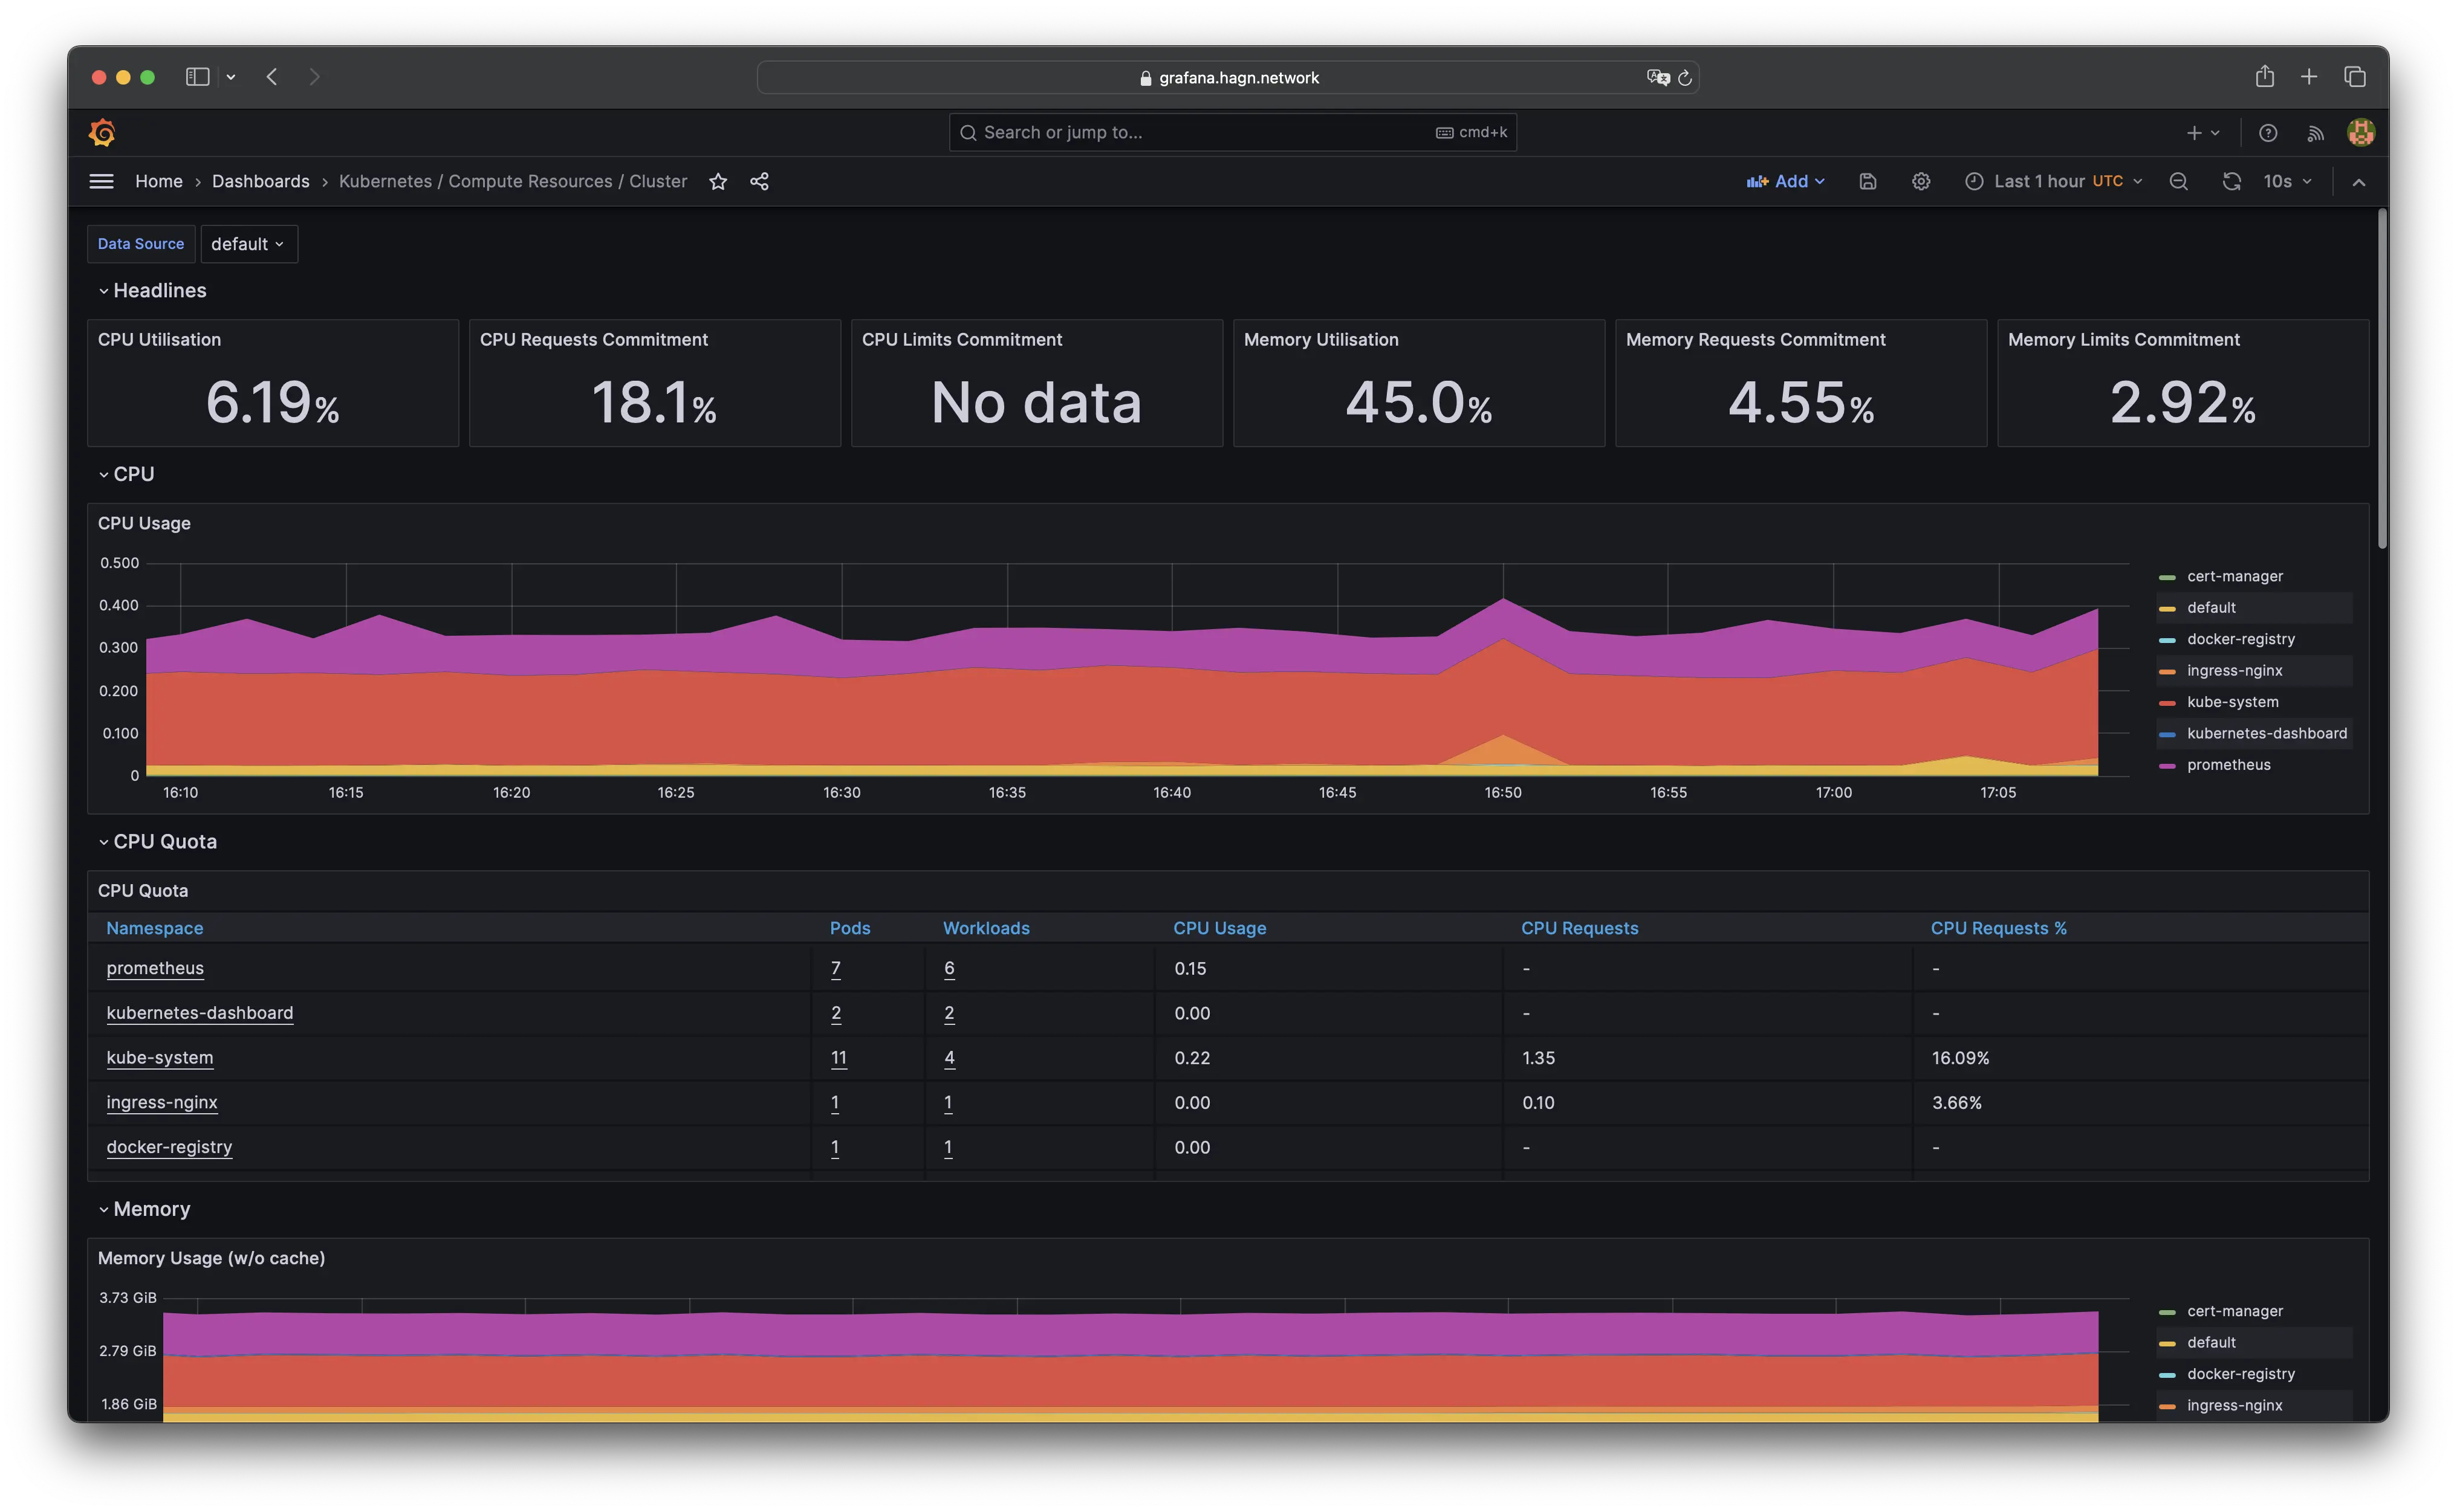The image size is (2457, 1512).
Task: Click the share dashboard icon
Action: pyautogui.click(x=759, y=181)
